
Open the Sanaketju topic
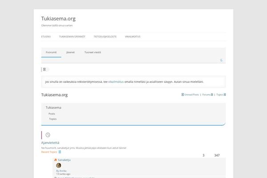(64, 160)
